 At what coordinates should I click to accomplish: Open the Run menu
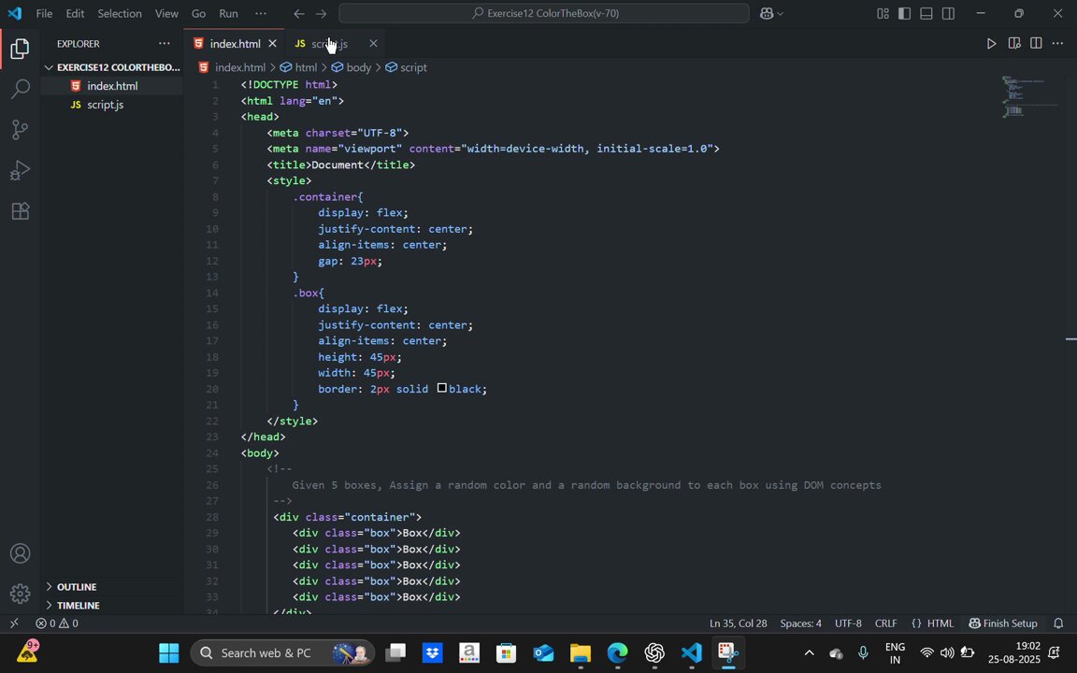point(229,13)
